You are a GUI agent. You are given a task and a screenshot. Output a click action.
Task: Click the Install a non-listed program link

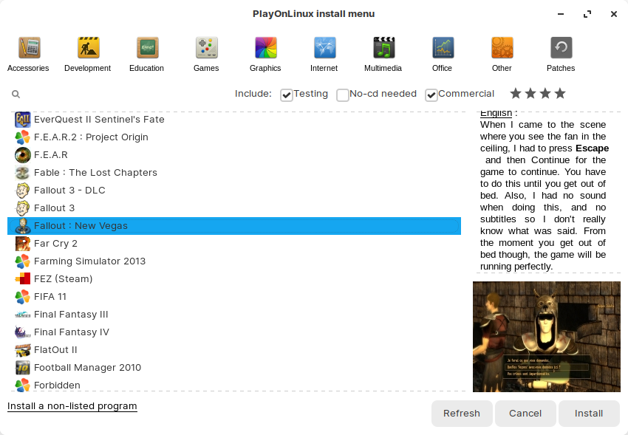(72, 406)
